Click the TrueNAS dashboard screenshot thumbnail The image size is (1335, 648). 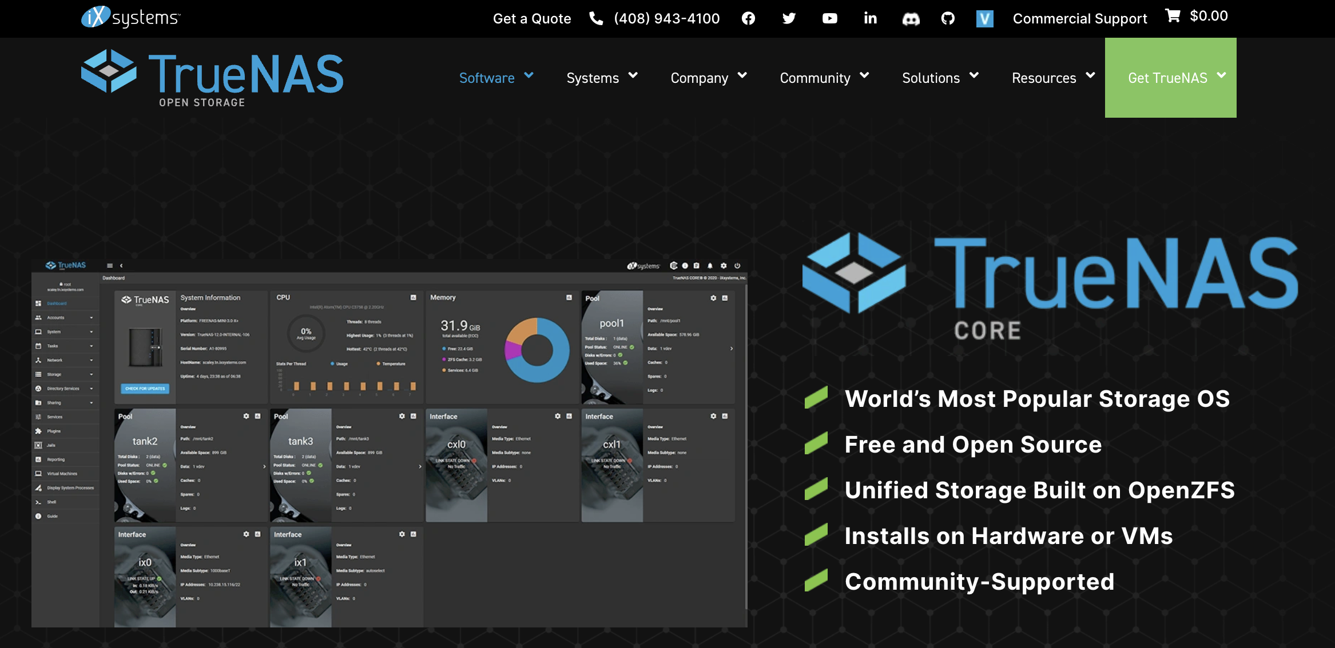(389, 443)
